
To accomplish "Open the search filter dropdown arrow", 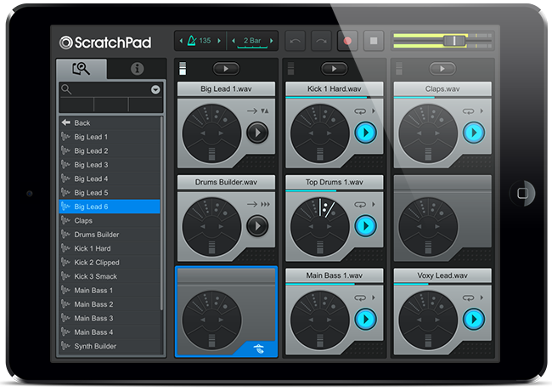I will (x=155, y=90).
